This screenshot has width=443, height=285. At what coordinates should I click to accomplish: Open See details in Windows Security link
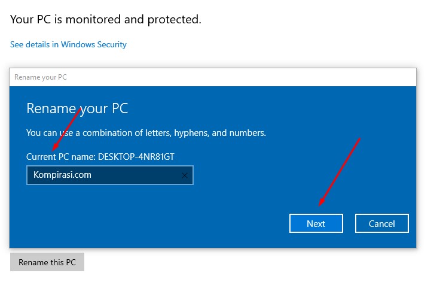tap(68, 44)
